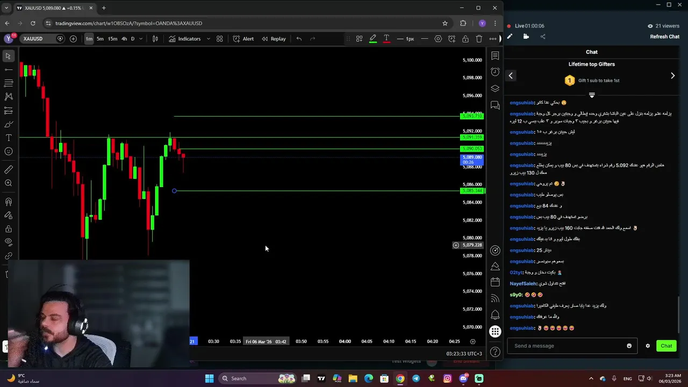The height and width of the screenshot is (387, 688).
Task: Open the indicator templates grid icon
Action: (219, 39)
